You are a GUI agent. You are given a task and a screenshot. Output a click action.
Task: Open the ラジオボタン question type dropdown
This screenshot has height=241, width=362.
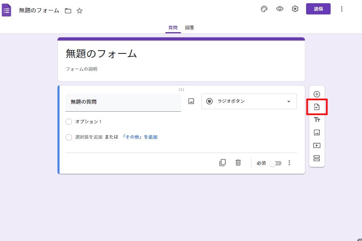coord(249,101)
